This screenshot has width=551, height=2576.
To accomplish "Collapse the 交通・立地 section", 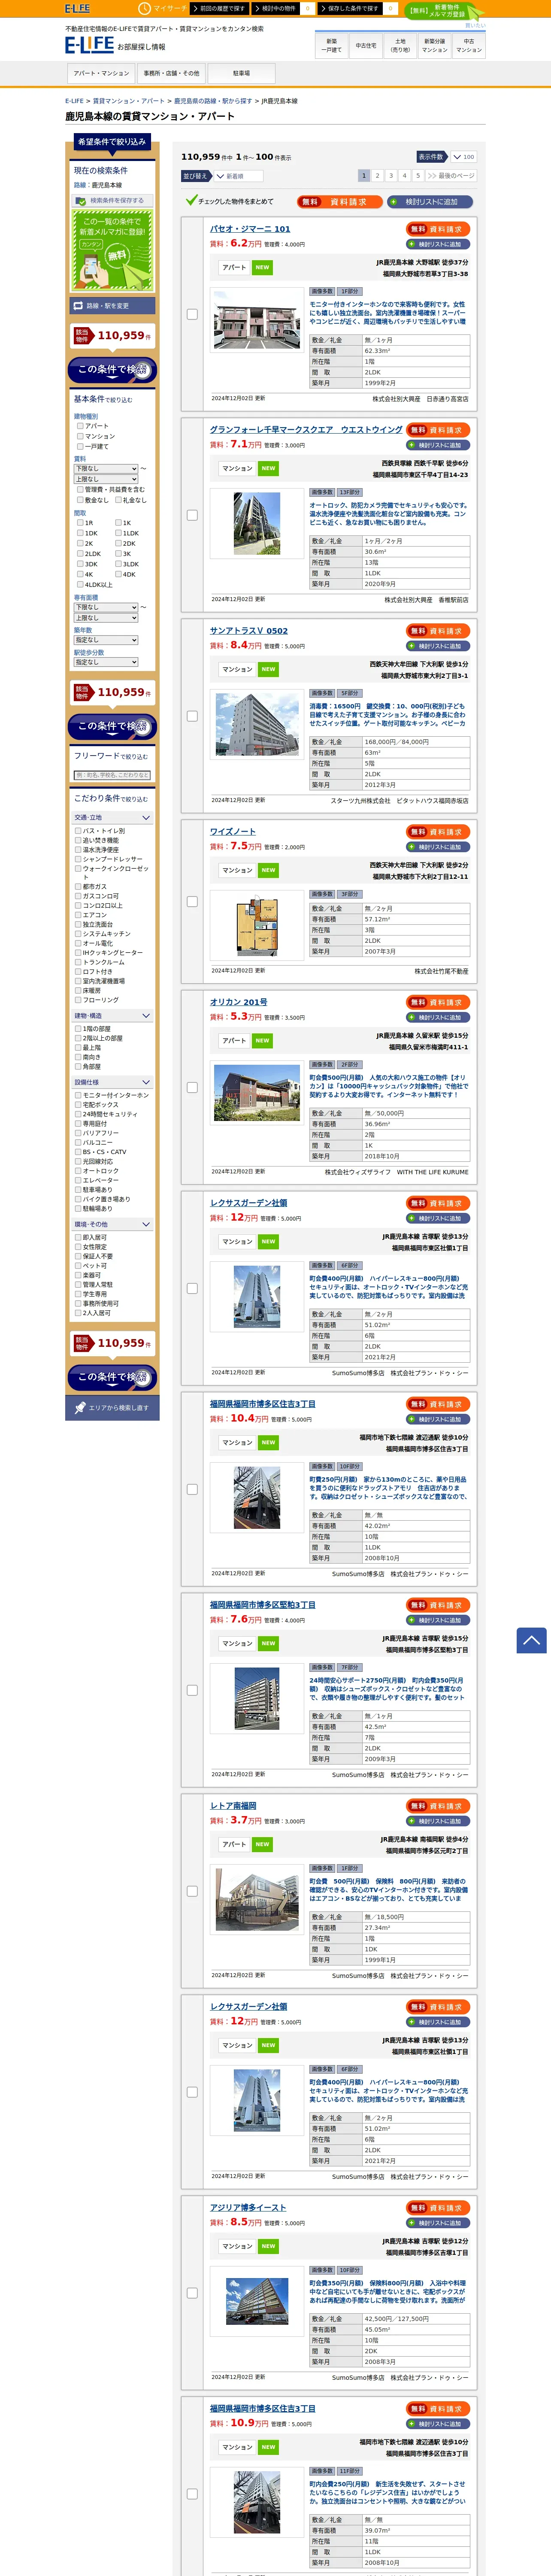I will (x=112, y=818).
